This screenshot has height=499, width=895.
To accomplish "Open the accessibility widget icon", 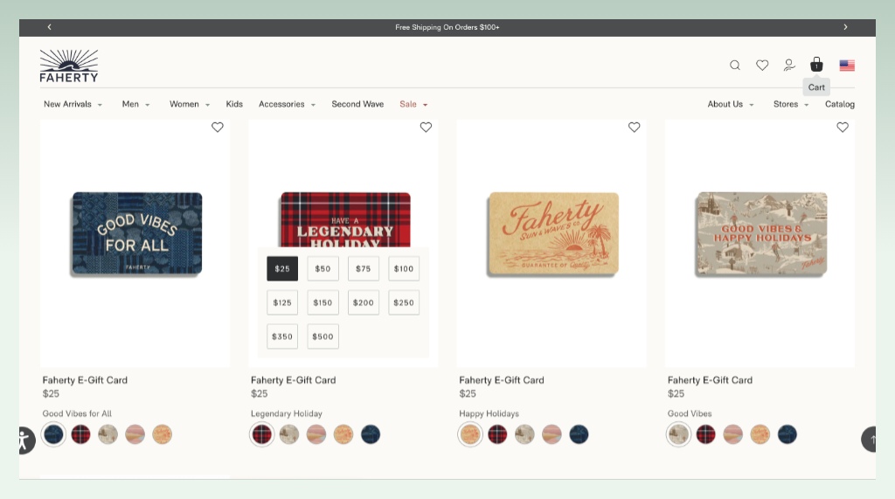I will pyautogui.click(x=24, y=440).
